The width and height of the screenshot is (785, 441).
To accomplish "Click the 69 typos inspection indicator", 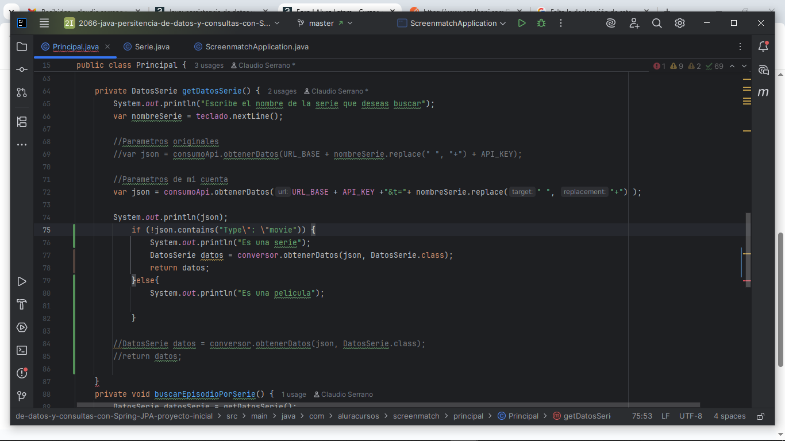I will point(714,66).
